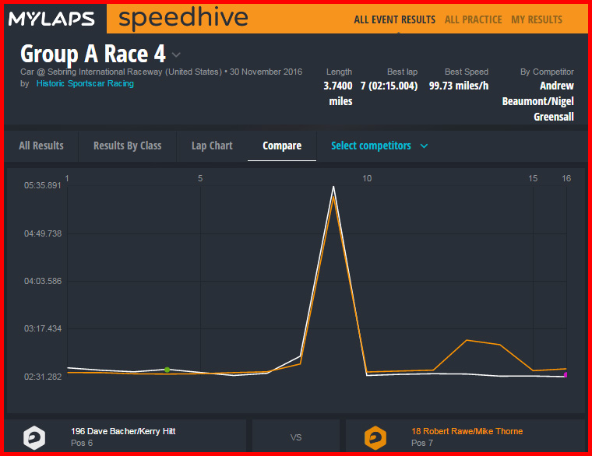Click the name Andrew Beaumont/Nigel Greensall
This screenshot has width=592, height=456.
(538, 101)
